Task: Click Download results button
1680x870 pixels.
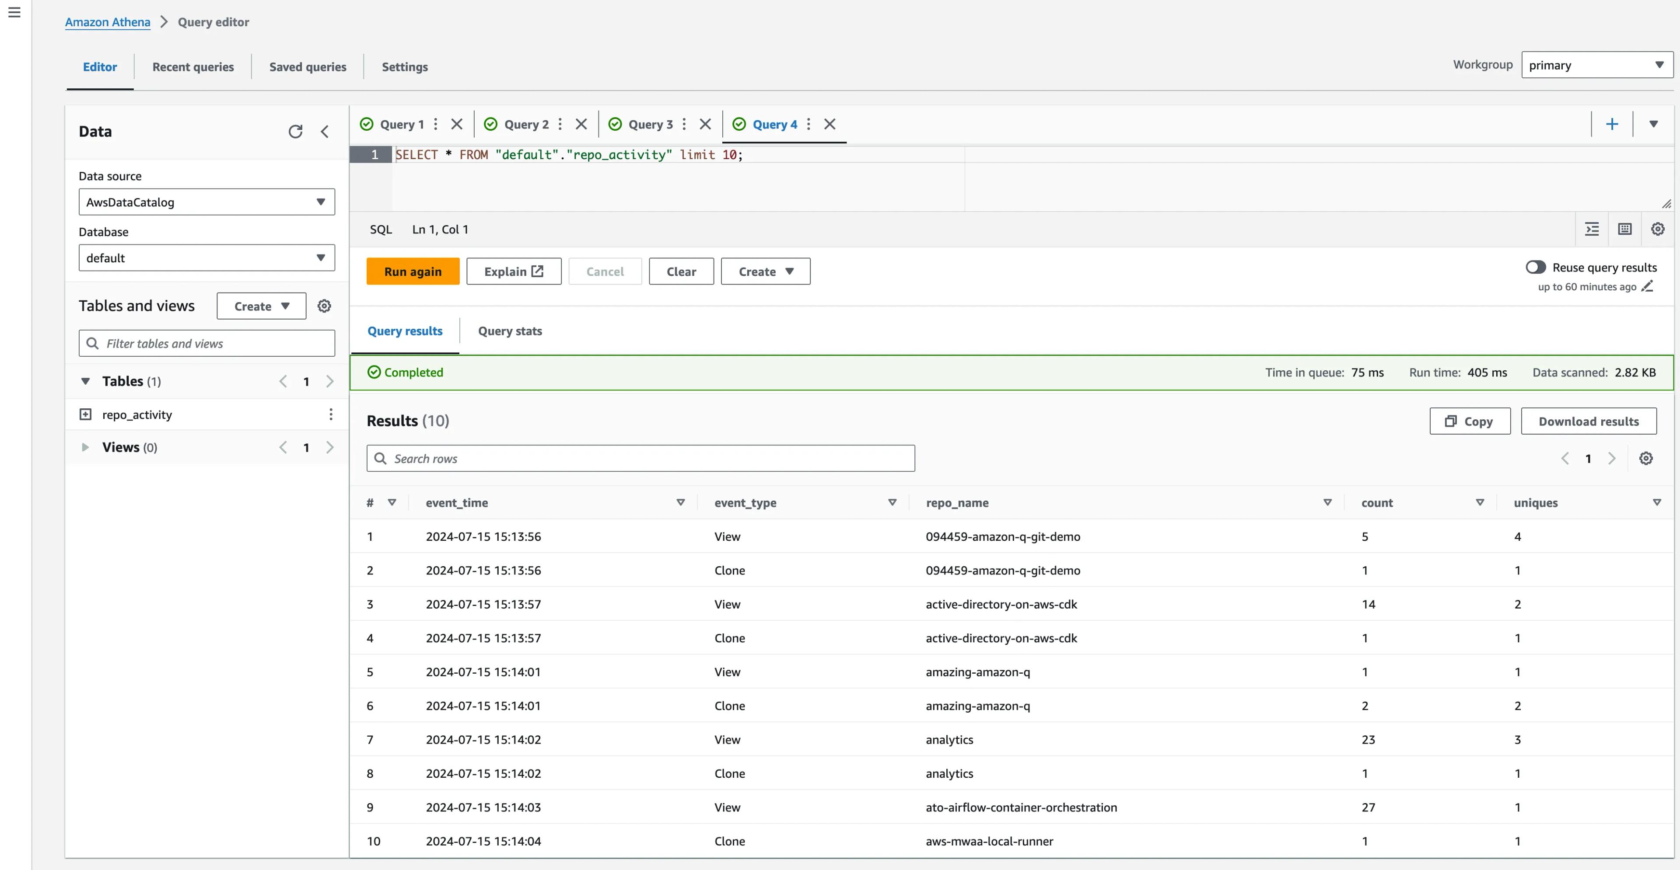Action: 1589,421
